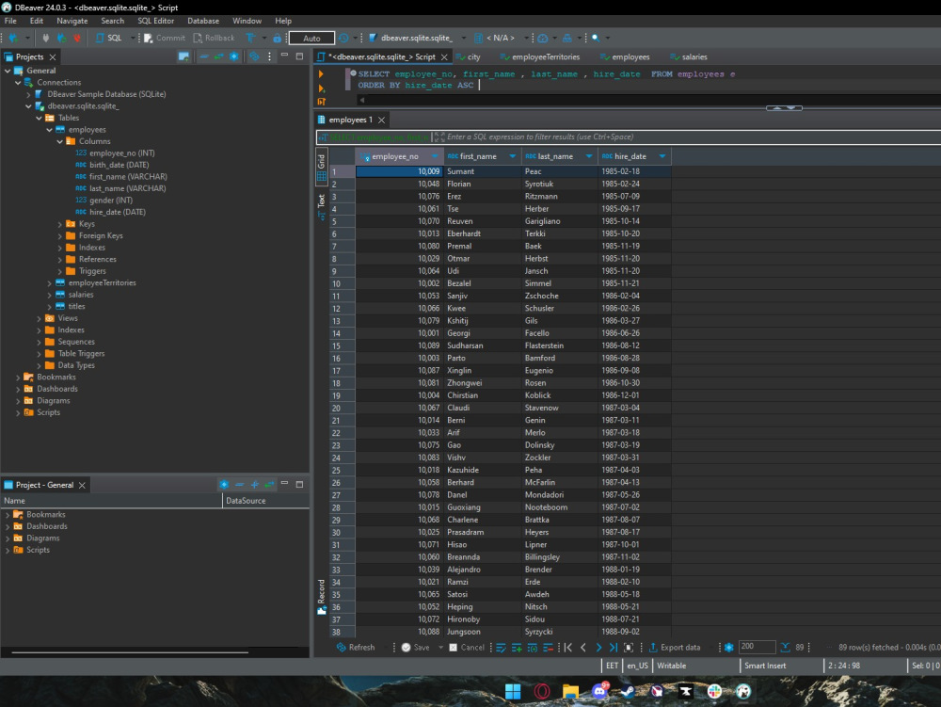Click the add row icon in results toolbar

click(517, 647)
